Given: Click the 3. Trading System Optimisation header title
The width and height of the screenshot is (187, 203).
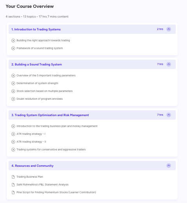Looking at the screenshot, I should [50, 115].
